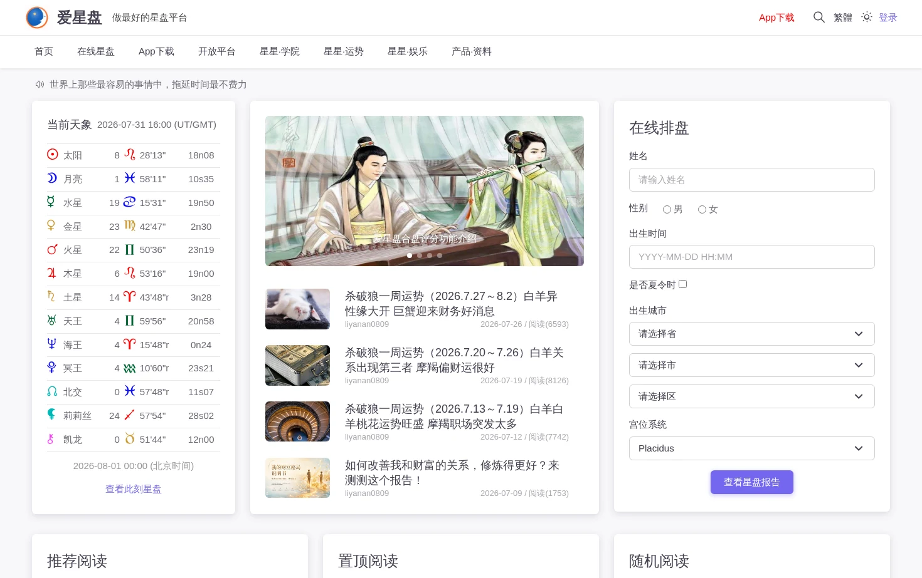Open the 请选择省 province dropdown

coord(751,334)
